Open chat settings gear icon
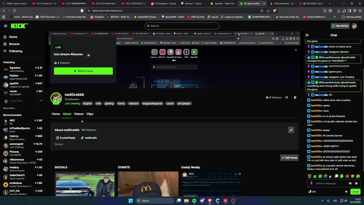This screenshot has width=364, height=205. [x=346, y=192]
